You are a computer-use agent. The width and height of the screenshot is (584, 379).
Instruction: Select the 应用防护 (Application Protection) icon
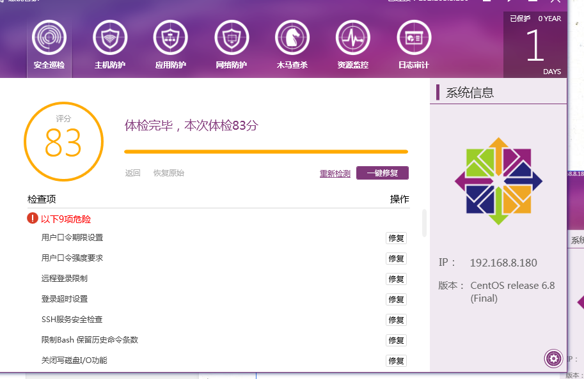170,45
